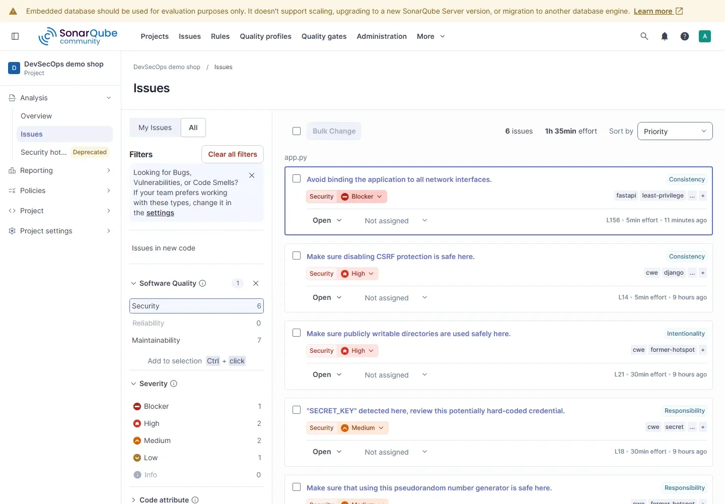Screen dimensions: 725x504
Task: Open Overview in the Analysis sidebar
Action: 64,116
